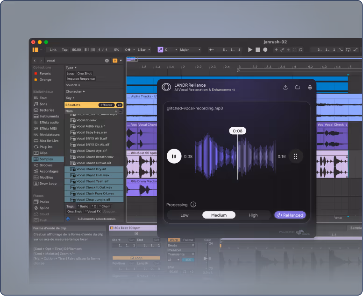
Task: Click the orange arrangement view toggle icon
Action: point(36,50)
